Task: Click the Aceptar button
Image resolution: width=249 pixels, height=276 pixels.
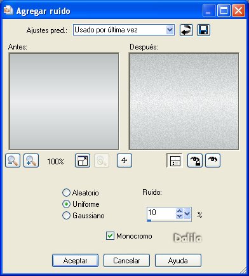Action: click(x=75, y=261)
